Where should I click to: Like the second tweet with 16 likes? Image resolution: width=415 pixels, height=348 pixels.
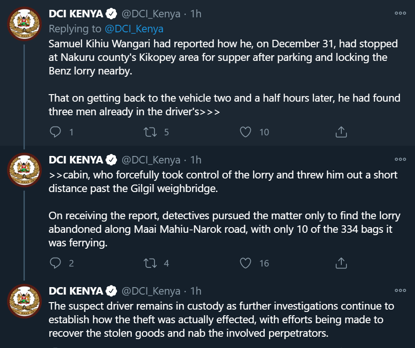click(246, 263)
